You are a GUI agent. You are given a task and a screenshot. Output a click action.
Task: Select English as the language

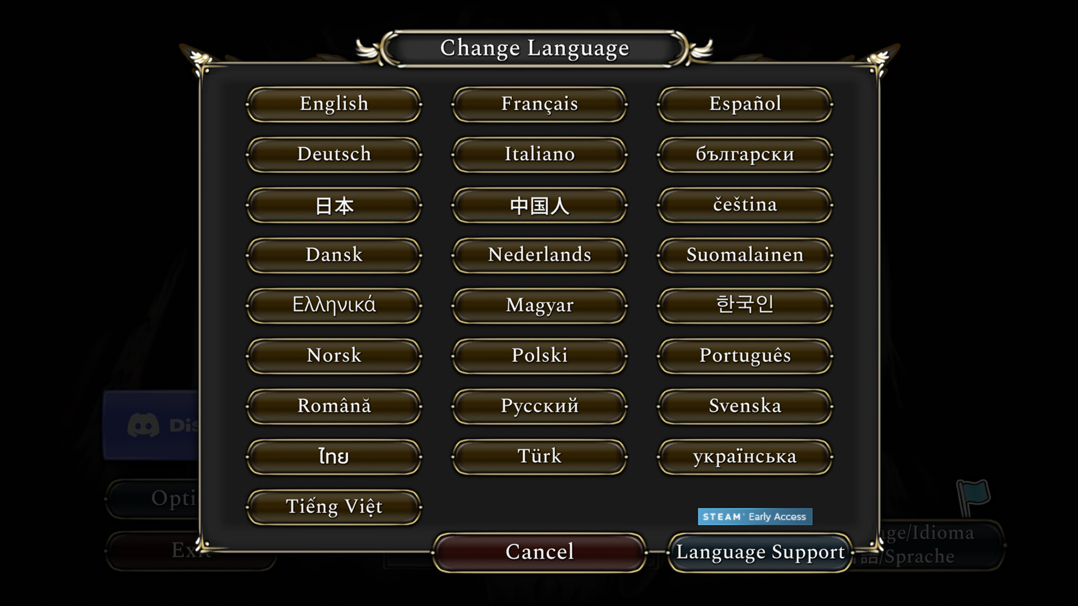click(334, 103)
